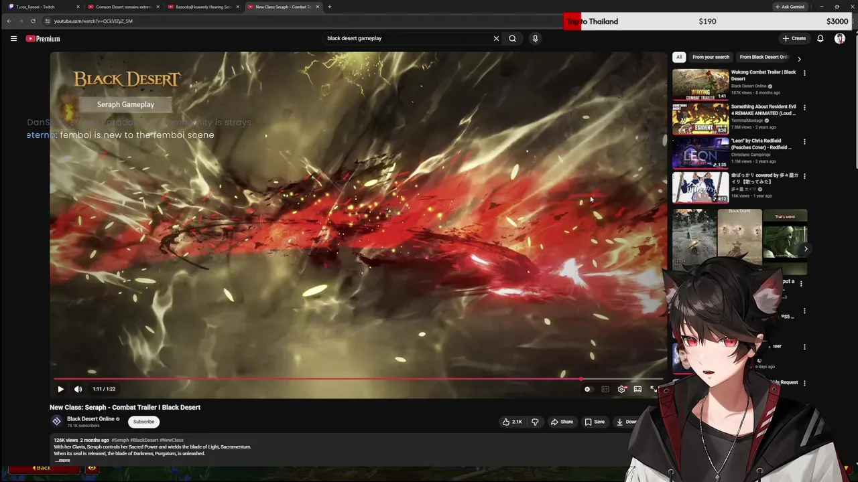
Task: Focus the search field black desert gameplay
Action: pyautogui.click(x=407, y=38)
